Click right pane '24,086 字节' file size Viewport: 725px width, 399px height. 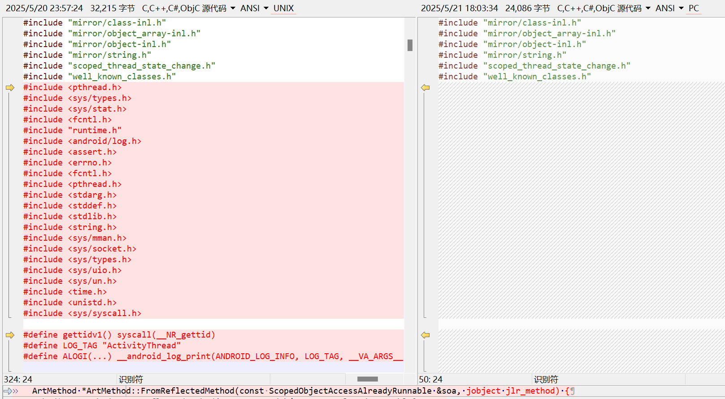527,9
